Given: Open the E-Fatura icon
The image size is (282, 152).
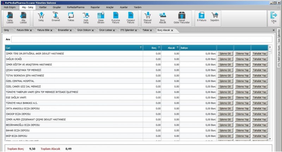Looking at the screenshot, I should tap(201, 17).
